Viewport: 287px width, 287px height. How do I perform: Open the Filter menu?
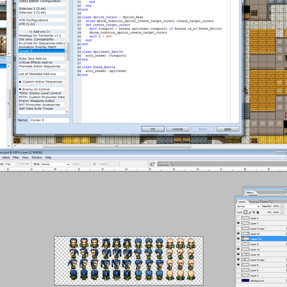point(16,157)
